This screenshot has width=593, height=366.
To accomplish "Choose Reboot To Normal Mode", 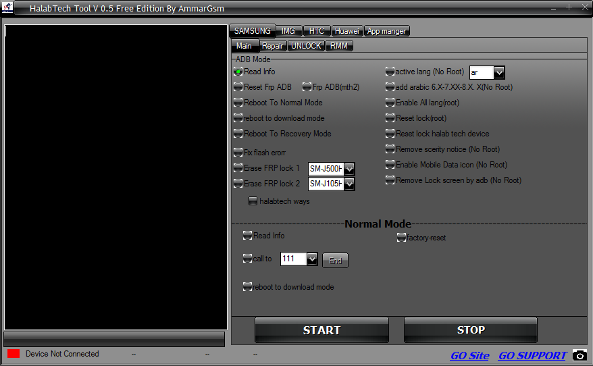I will 238,103.
